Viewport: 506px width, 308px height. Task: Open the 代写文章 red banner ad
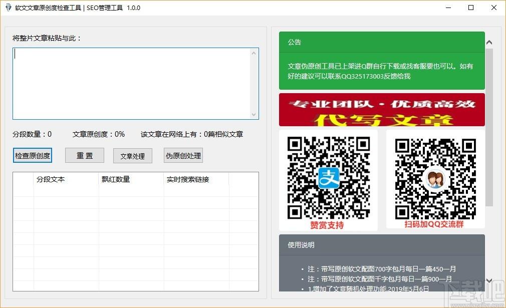pos(382,110)
